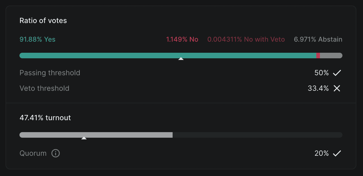Expand the Ratio of votes section
The width and height of the screenshot is (363, 176).
click(x=43, y=21)
